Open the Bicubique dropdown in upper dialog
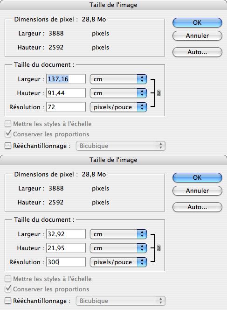The height and width of the screenshot is (310, 227). pyautogui.click(x=121, y=146)
